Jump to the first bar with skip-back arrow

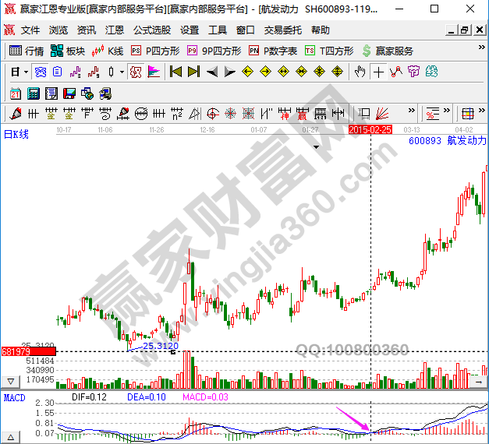175,72
